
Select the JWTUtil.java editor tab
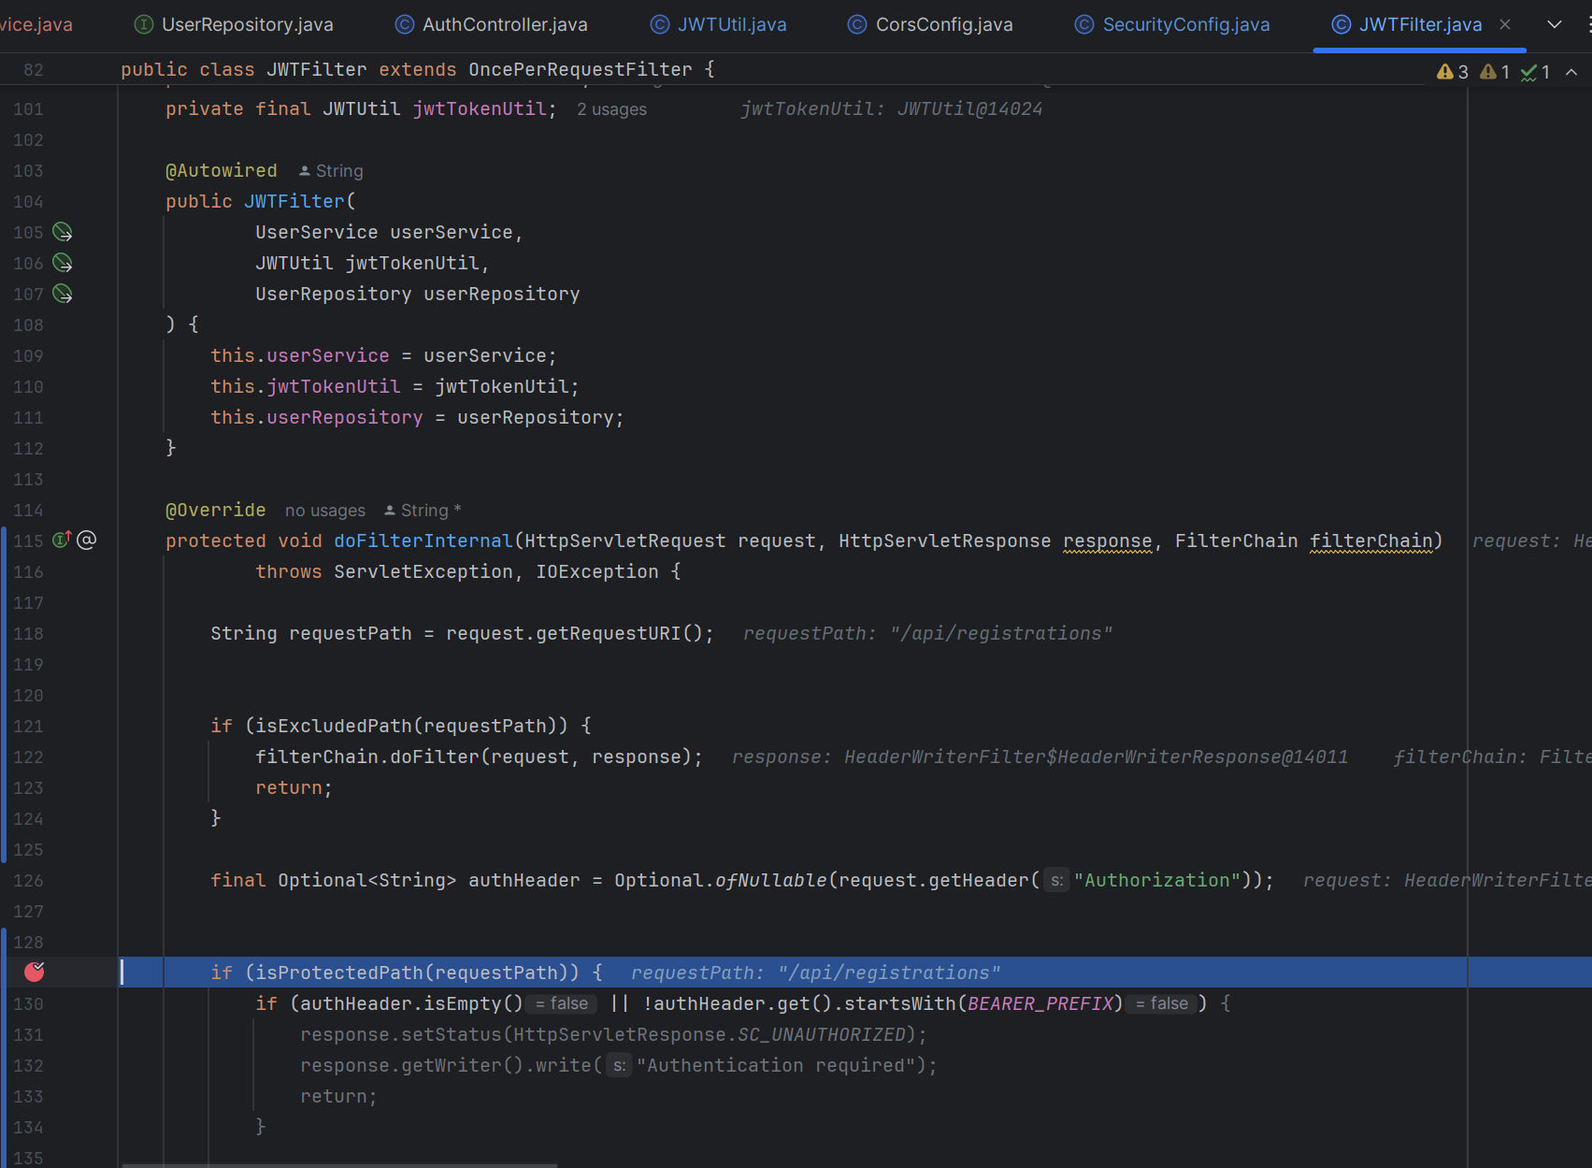click(718, 24)
